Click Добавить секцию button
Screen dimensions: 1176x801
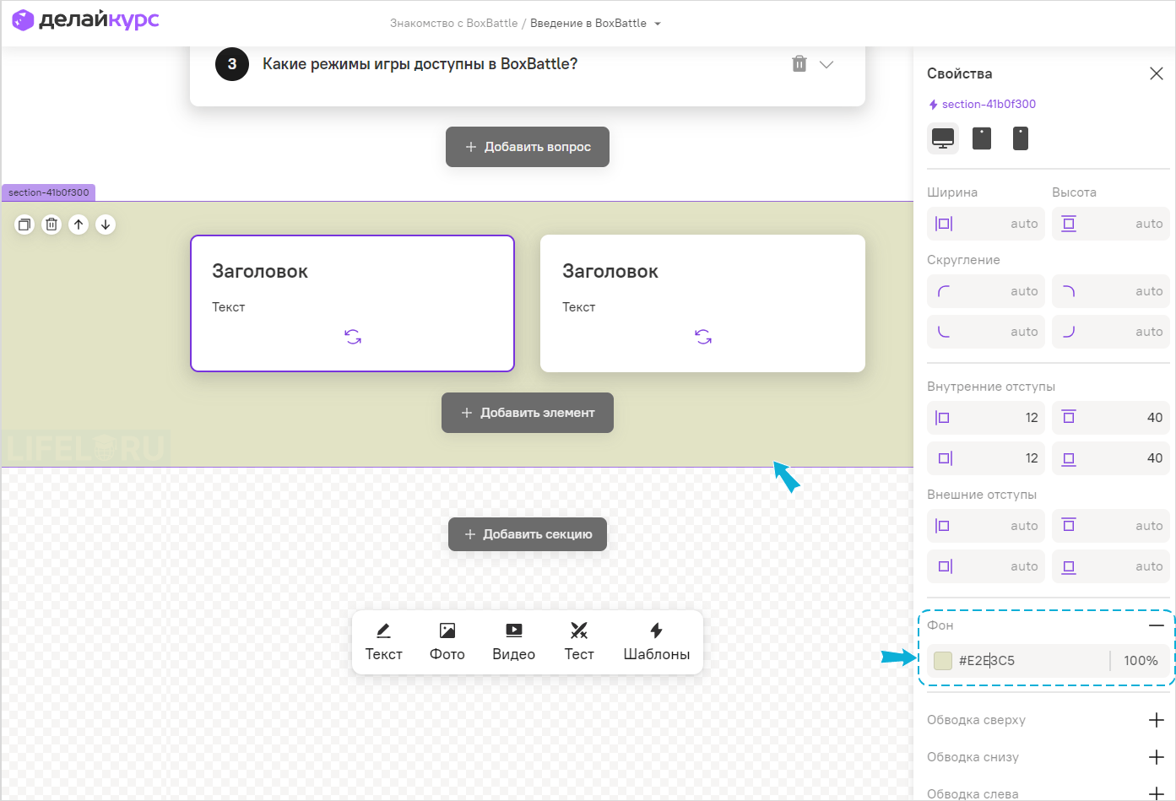tap(528, 534)
